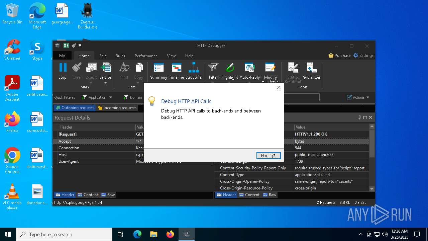
Task: Switch to the Performance ribbon tab
Action: [x=146, y=56]
